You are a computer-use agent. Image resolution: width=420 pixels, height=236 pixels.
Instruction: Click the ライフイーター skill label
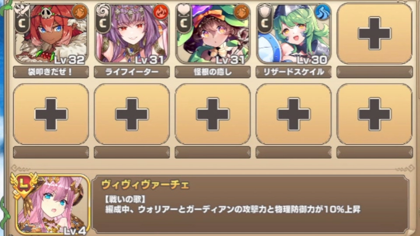pyautogui.click(x=132, y=72)
